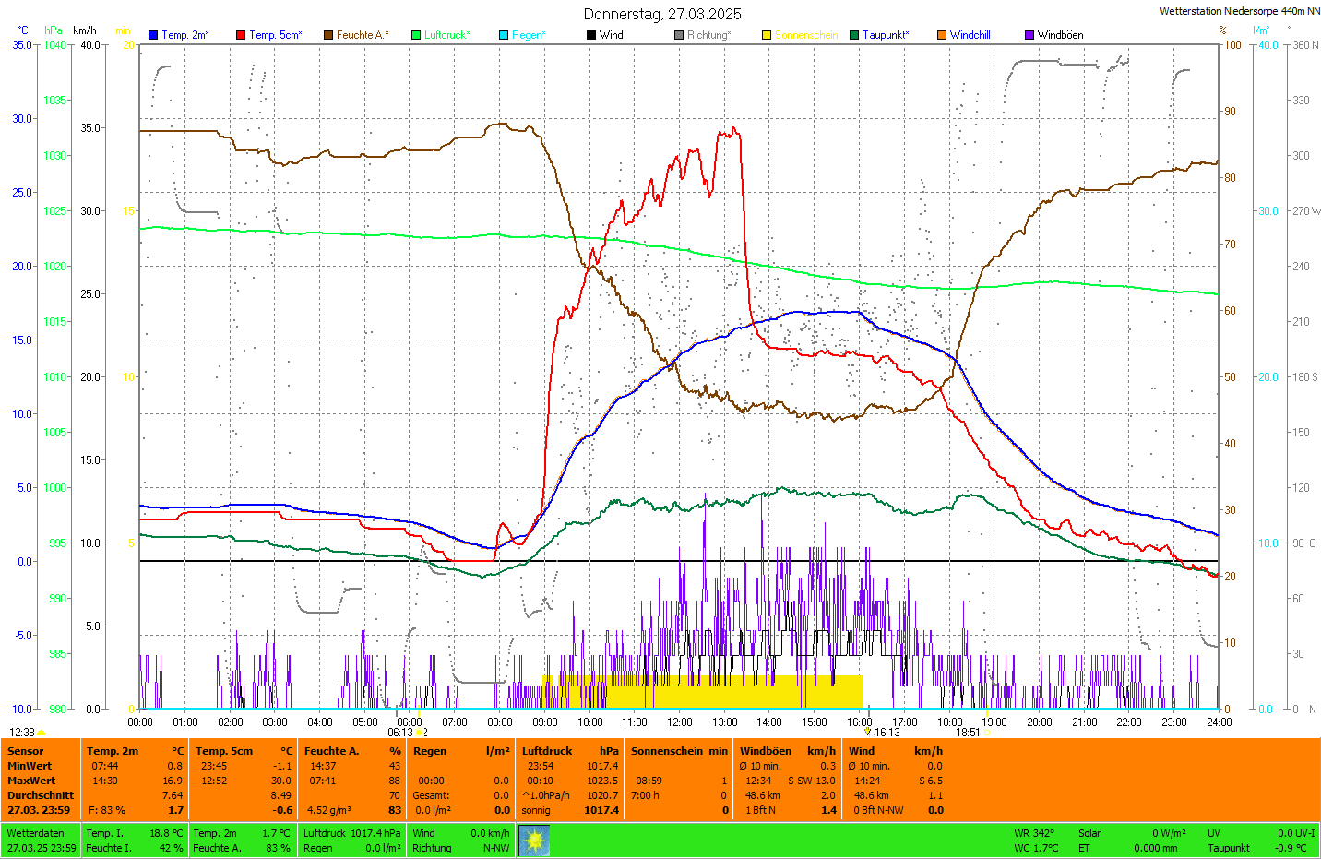Screen dimensions: 1321x859
Task: Click the gray Richtung legend square
Action: click(x=679, y=35)
